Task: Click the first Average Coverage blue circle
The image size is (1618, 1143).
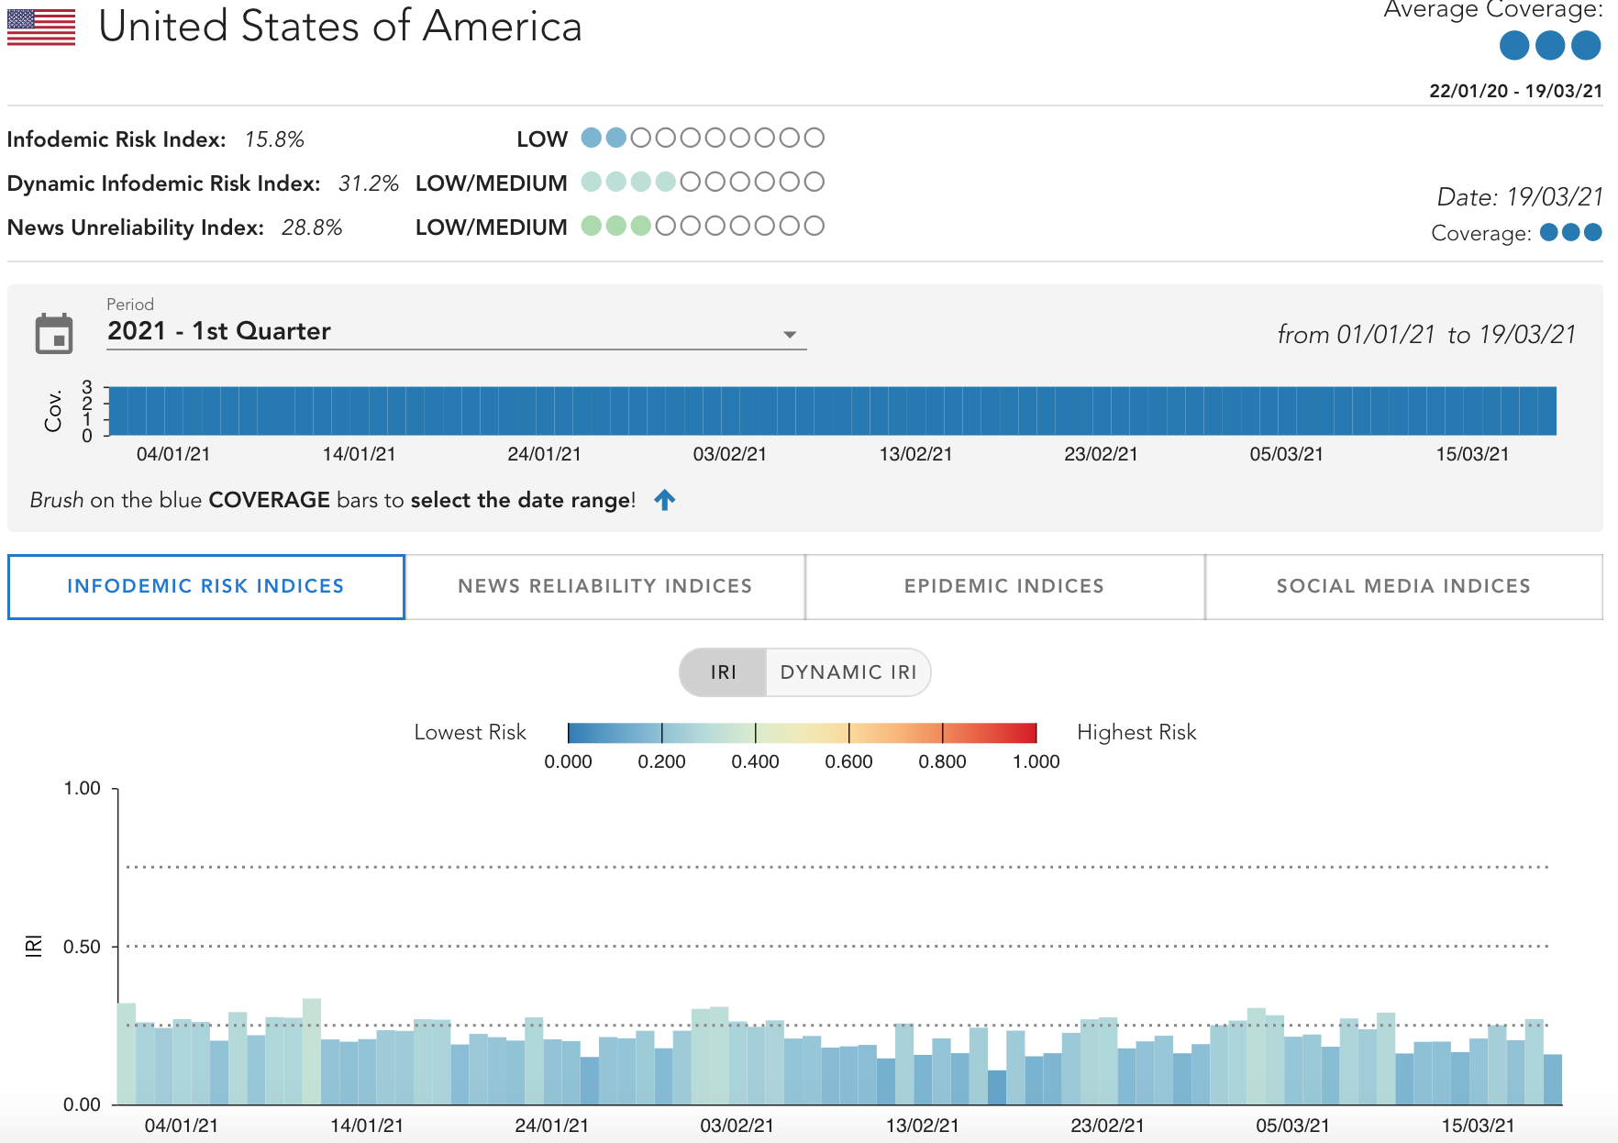Action: 1513,45
